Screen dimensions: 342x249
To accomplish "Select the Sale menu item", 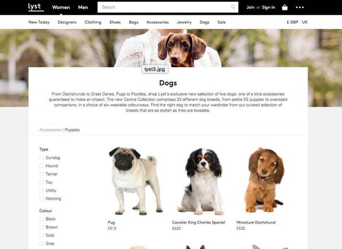I will pos(221,22).
